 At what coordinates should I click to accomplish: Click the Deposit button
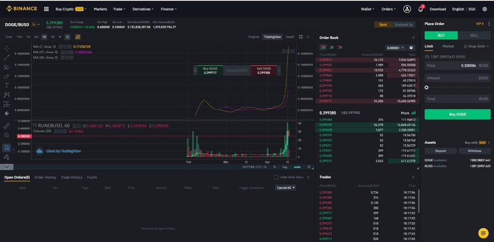pyautogui.click(x=440, y=151)
